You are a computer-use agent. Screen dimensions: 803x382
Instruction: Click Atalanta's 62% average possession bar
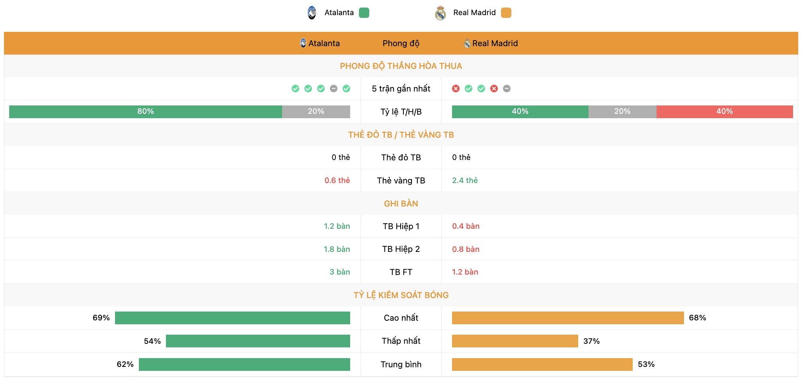(x=244, y=364)
